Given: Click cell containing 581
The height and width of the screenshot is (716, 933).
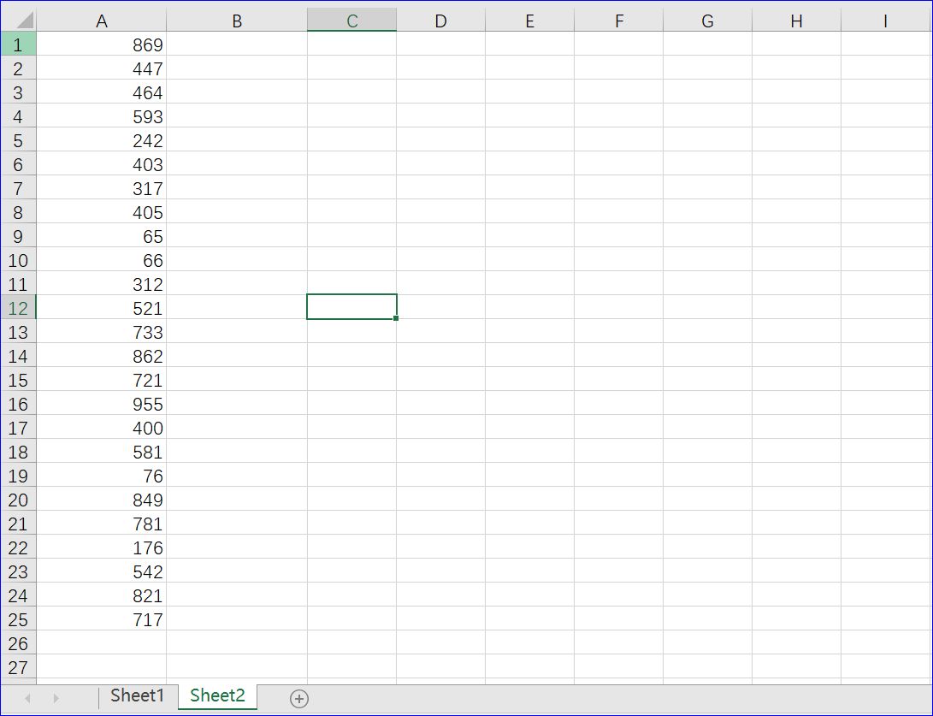Looking at the screenshot, I should click(101, 451).
